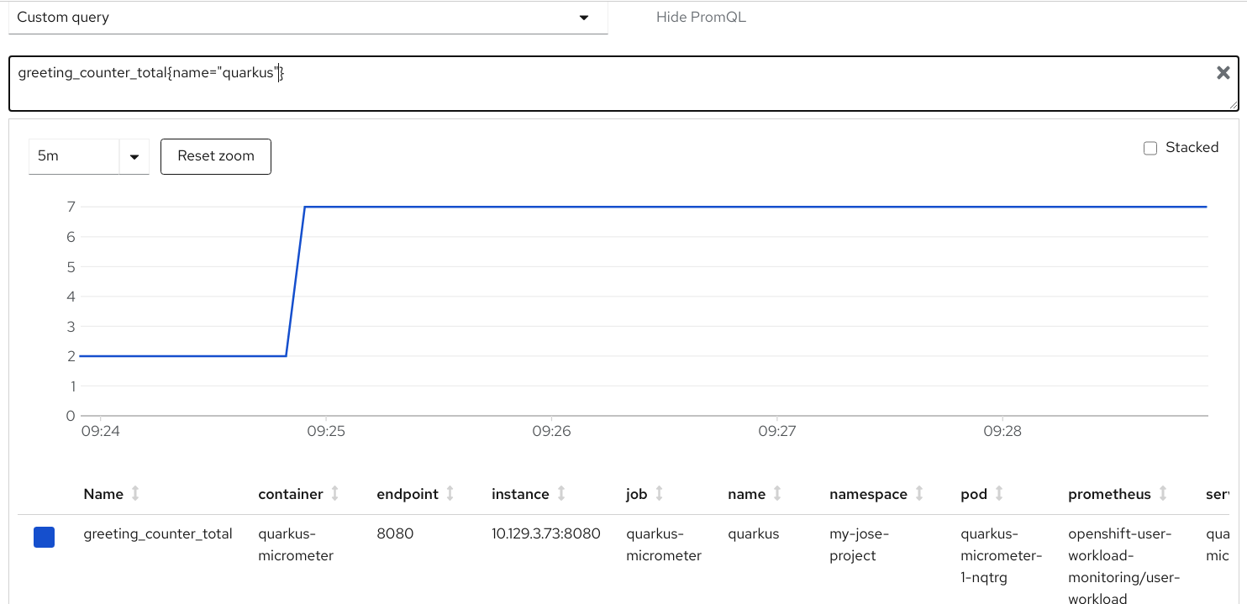Click the Hide PromQL link
1247x604 pixels.
coord(701,18)
